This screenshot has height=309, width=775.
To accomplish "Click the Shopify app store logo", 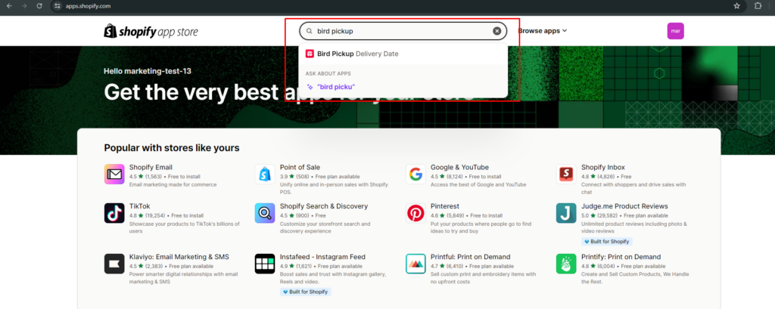I will point(151,31).
